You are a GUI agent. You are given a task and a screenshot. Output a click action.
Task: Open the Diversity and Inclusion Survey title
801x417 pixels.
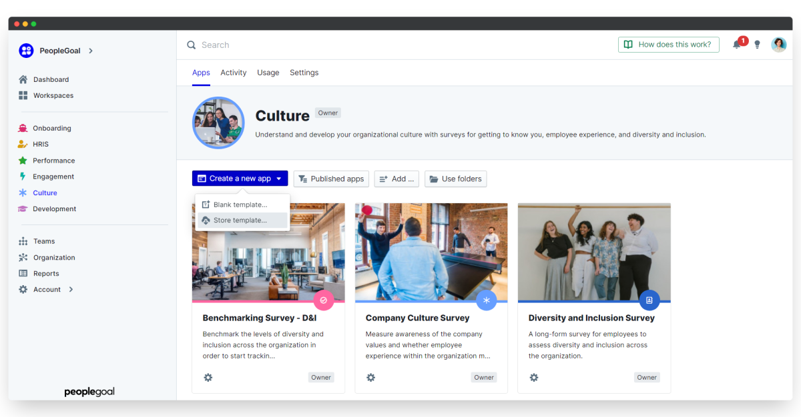pyautogui.click(x=591, y=318)
